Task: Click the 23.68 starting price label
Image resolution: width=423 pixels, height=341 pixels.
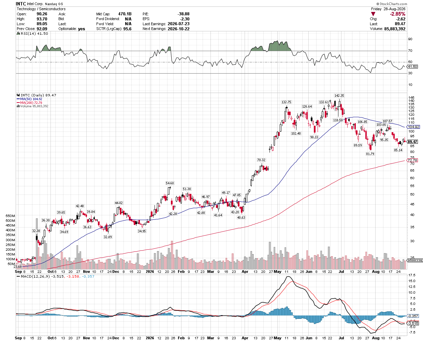Action: pos(18,266)
